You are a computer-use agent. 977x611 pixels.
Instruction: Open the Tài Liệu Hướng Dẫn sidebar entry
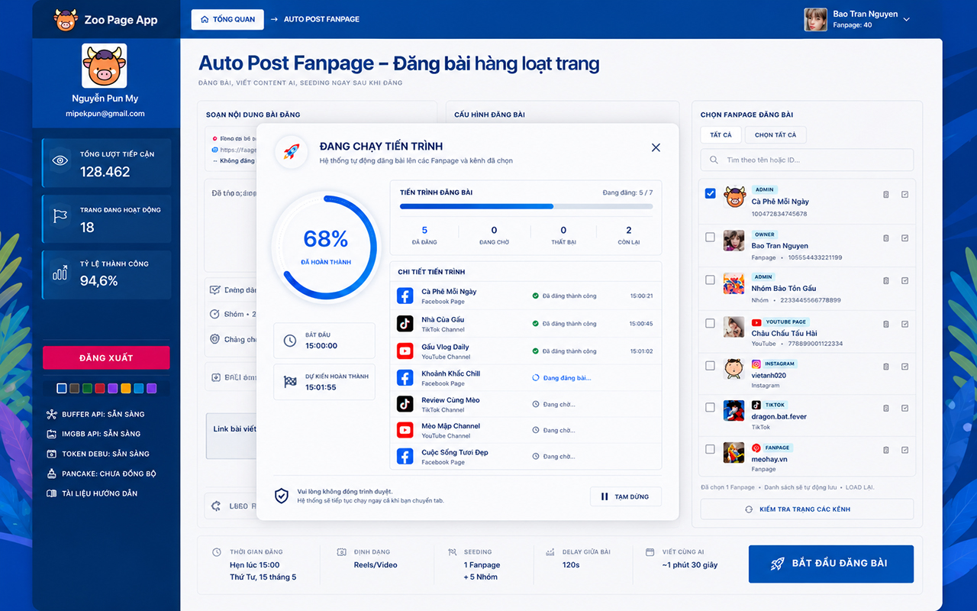click(x=92, y=493)
